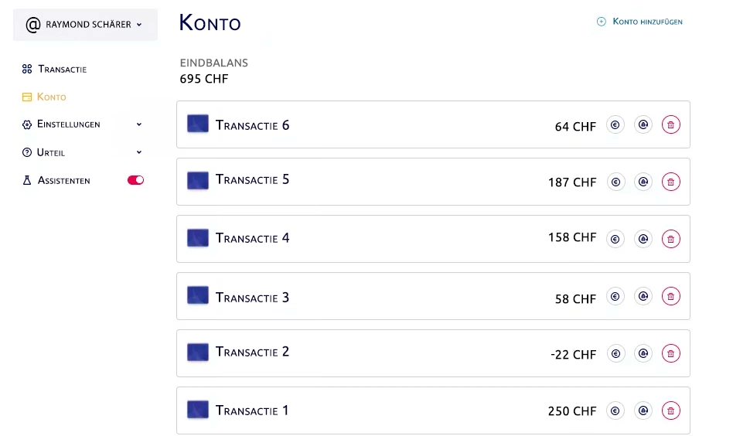Viewport: 750px width, 436px height.
Task: Open the Raymond Schärer account dropdown
Action: [85, 25]
